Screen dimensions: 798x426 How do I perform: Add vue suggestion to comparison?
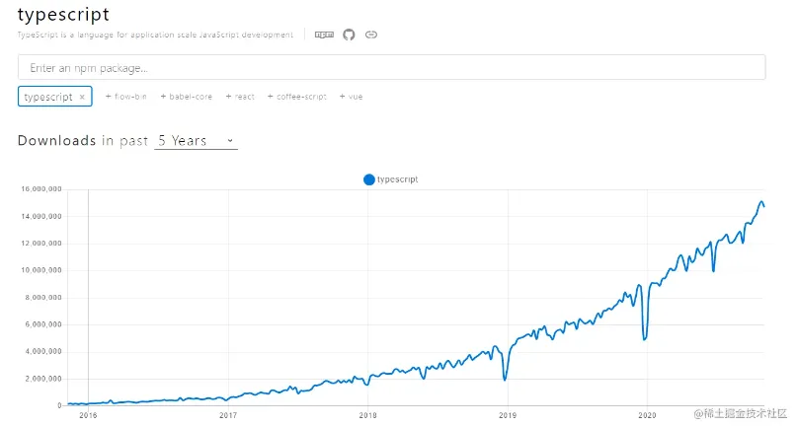(x=352, y=97)
